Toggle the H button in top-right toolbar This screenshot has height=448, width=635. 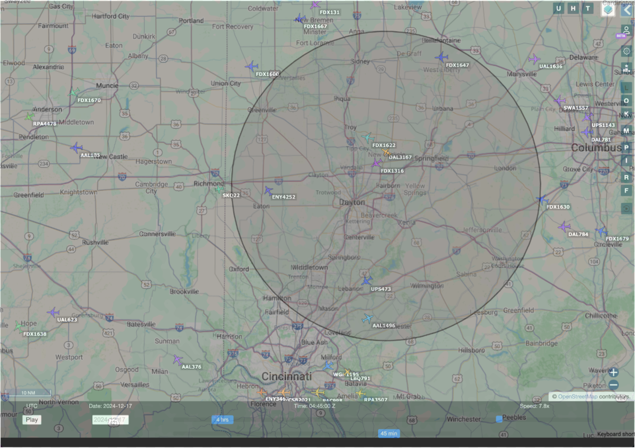[572, 8]
